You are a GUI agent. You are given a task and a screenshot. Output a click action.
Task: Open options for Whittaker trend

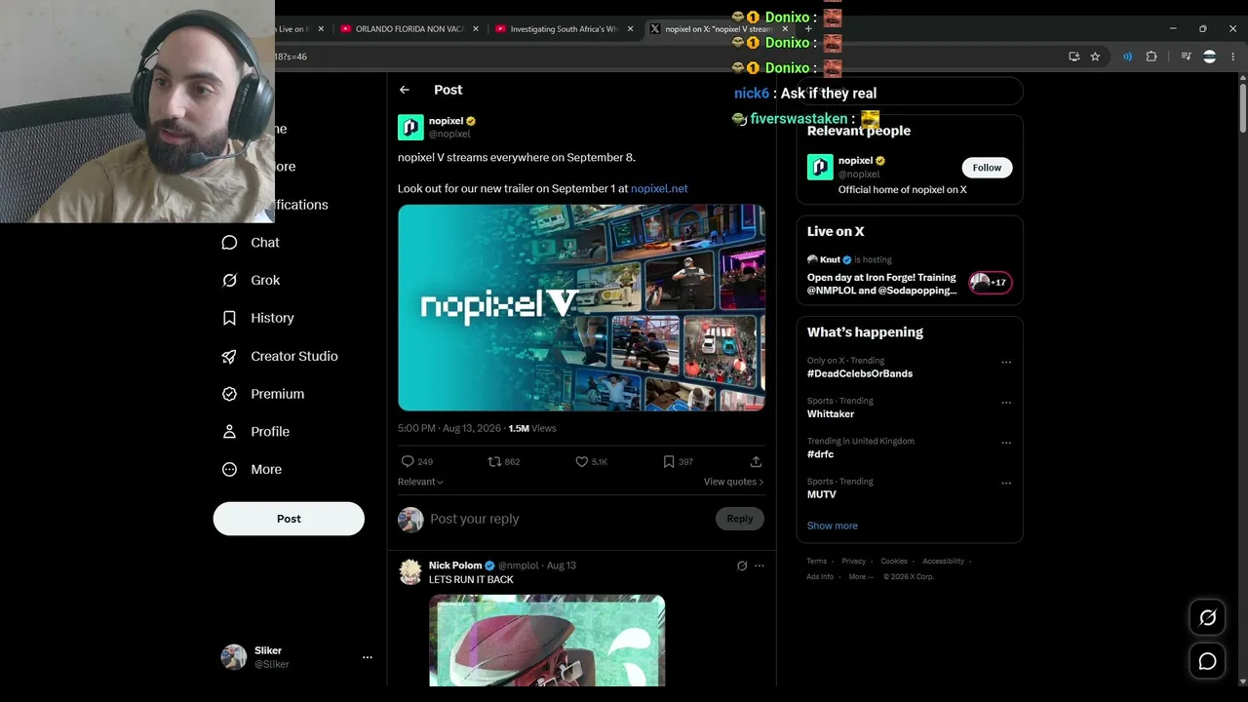pos(1006,402)
